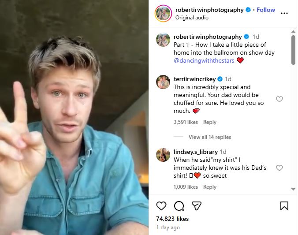Image resolution: width=298 pixels, height=235 pixels.
Task: Like the post with the heart icon
Action: click(161, 206)
